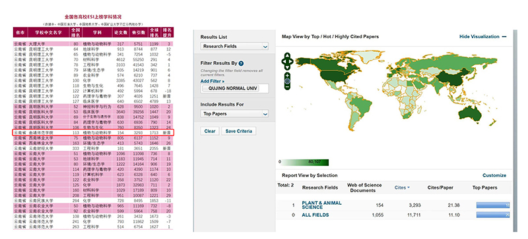The height and width of the screenshot is (239, 528).
Task: Click the Plant & Animal Science top papers bar
Action: pos(492,205)
